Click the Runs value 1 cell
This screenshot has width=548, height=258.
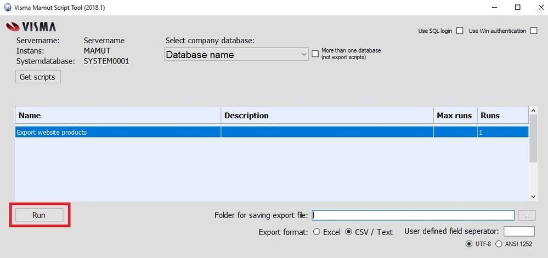coord(502,133)
